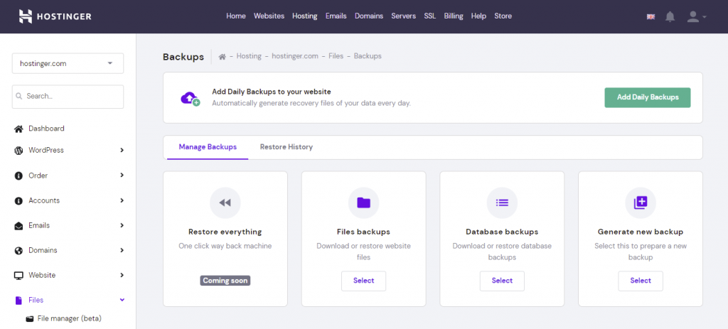Click the Add Daily Backups button
Screen dimensions: 728x329
point(648,97)
